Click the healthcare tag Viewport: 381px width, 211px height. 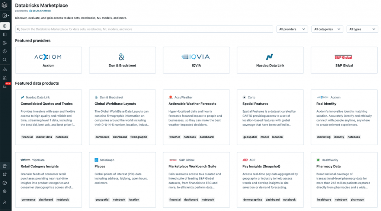tap(324, 199)
